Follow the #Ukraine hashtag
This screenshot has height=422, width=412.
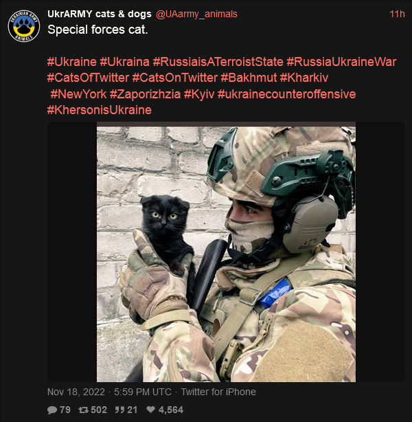coord(72,62)
